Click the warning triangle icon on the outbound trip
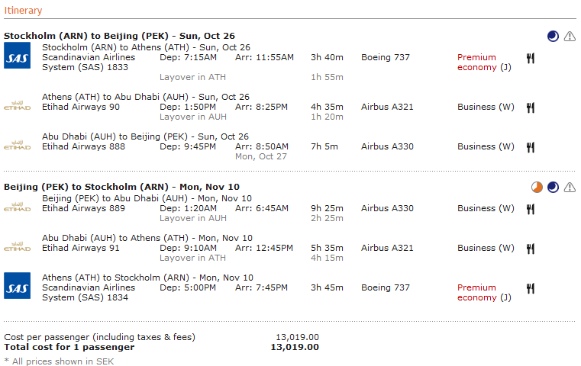 click(x=570, y=37)
